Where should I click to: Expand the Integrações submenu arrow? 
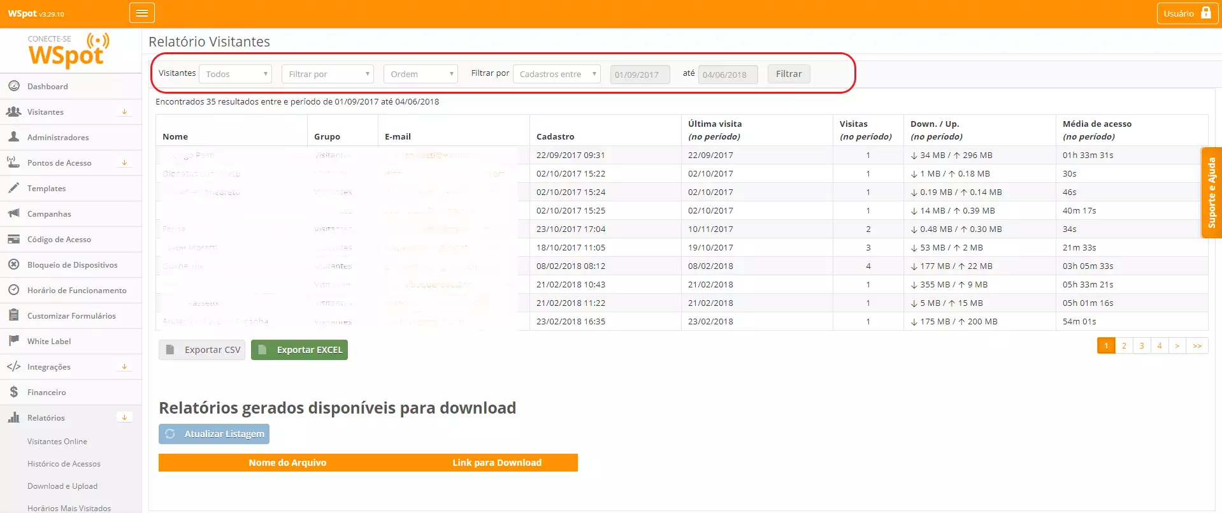pyautogui.click(x=124, y=366)
